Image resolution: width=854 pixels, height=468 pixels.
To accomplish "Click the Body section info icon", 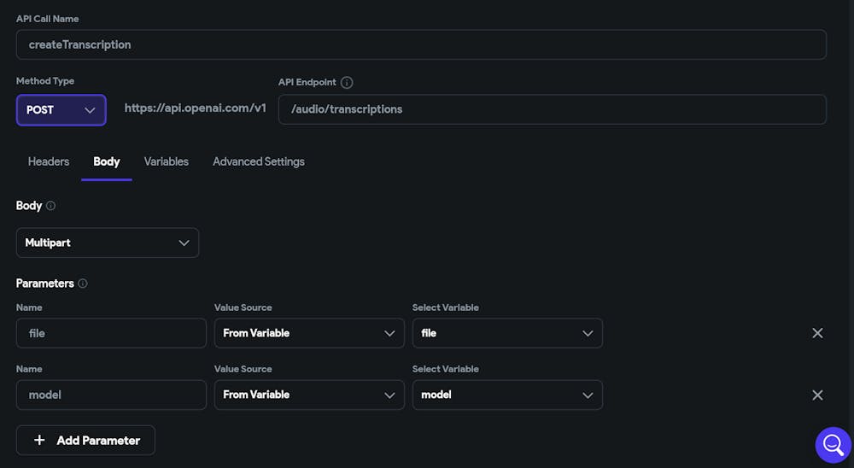I will tap(50, 206).
